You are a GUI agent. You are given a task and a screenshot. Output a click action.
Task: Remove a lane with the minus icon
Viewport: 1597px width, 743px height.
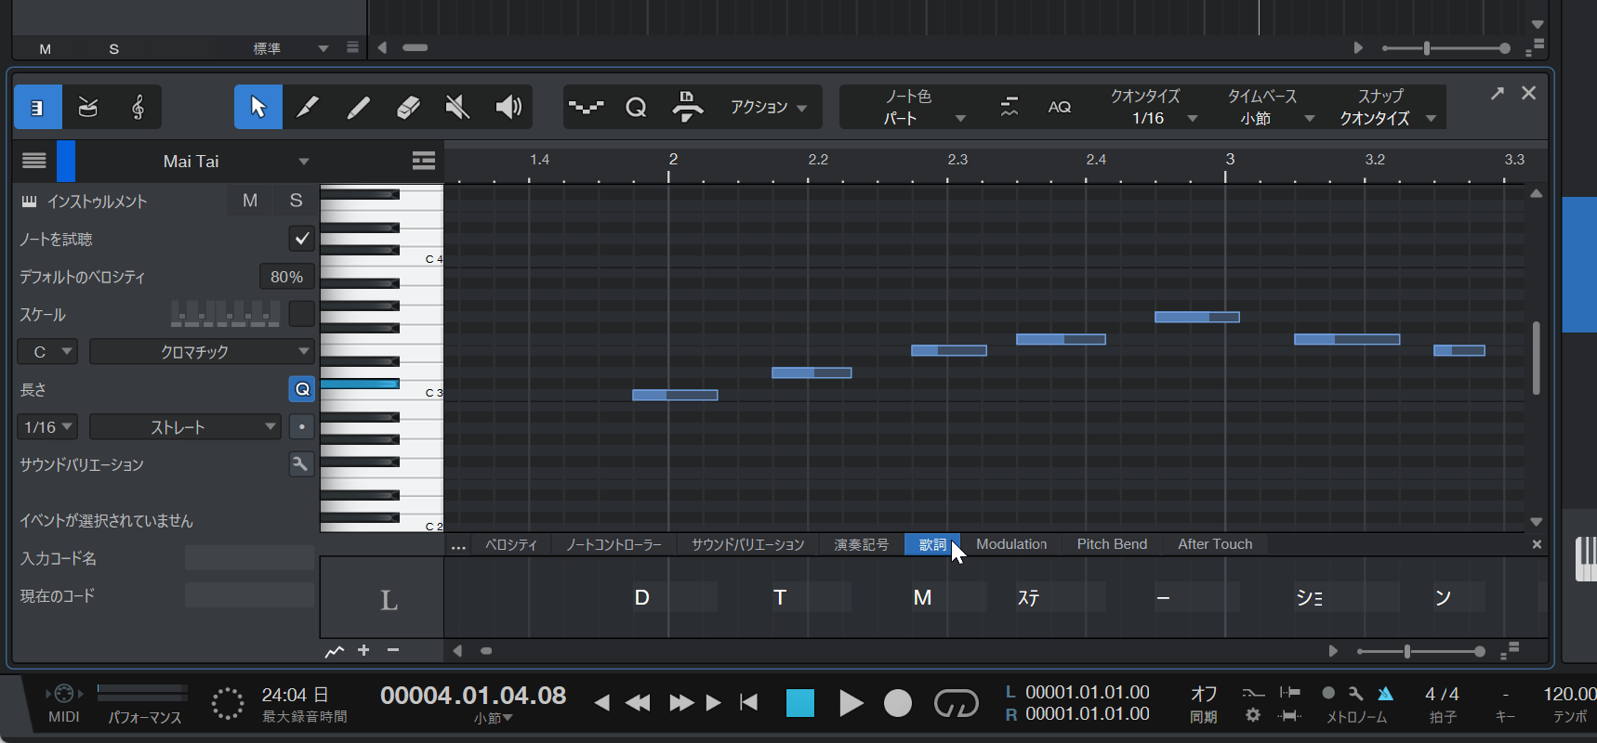pyautogui.click(x=393, y=650)
